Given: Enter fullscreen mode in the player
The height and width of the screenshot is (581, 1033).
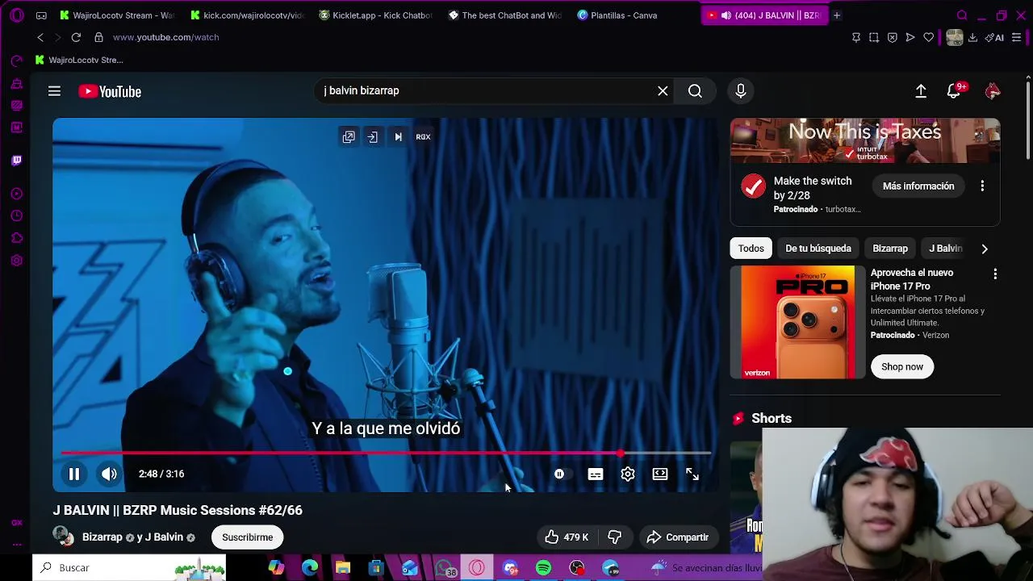Looking at the screenshot, I should pyautogui.click(x=692, y=474).
